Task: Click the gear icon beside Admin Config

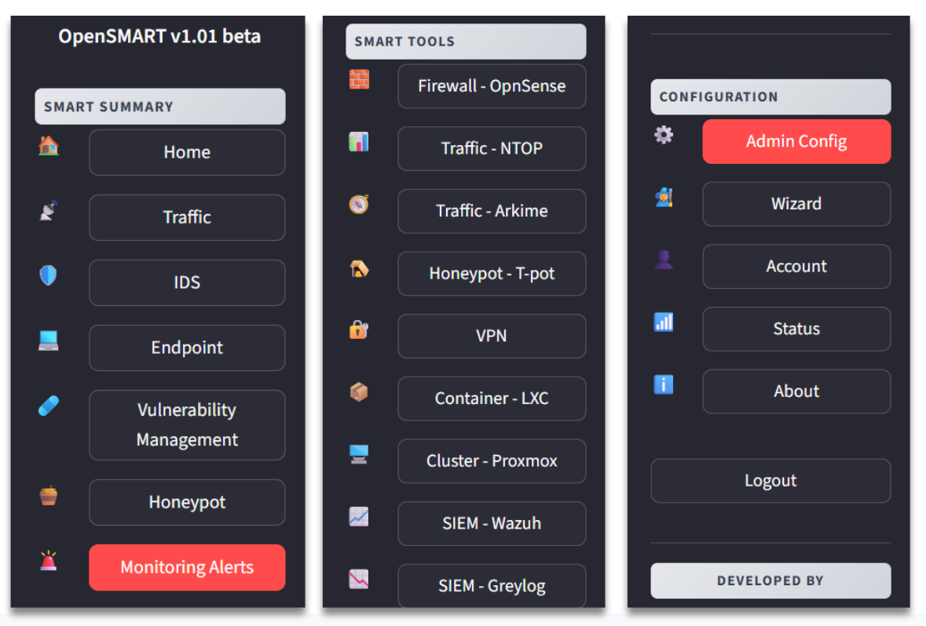Action: 664,135
